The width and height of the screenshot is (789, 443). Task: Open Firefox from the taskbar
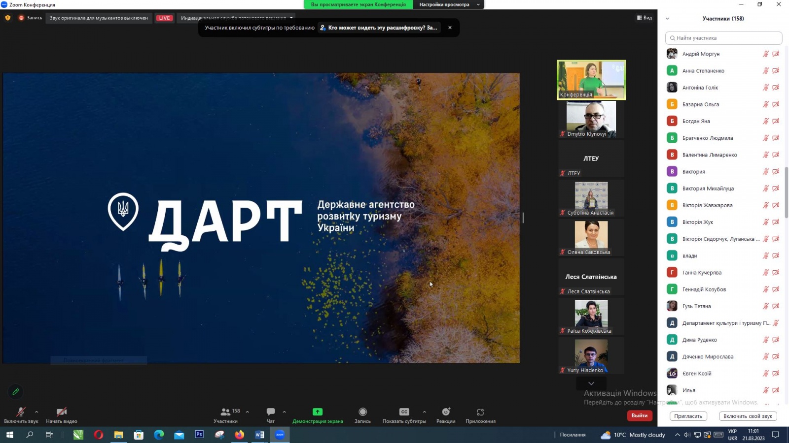[239, 435]
